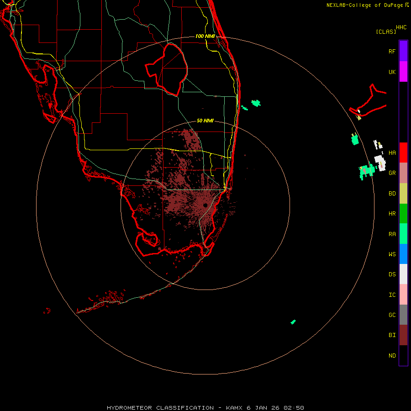The width and height of the screenshot is (411, 411).
Task: Click the 'DS' legend label
Action: click(x=392, y=274)
